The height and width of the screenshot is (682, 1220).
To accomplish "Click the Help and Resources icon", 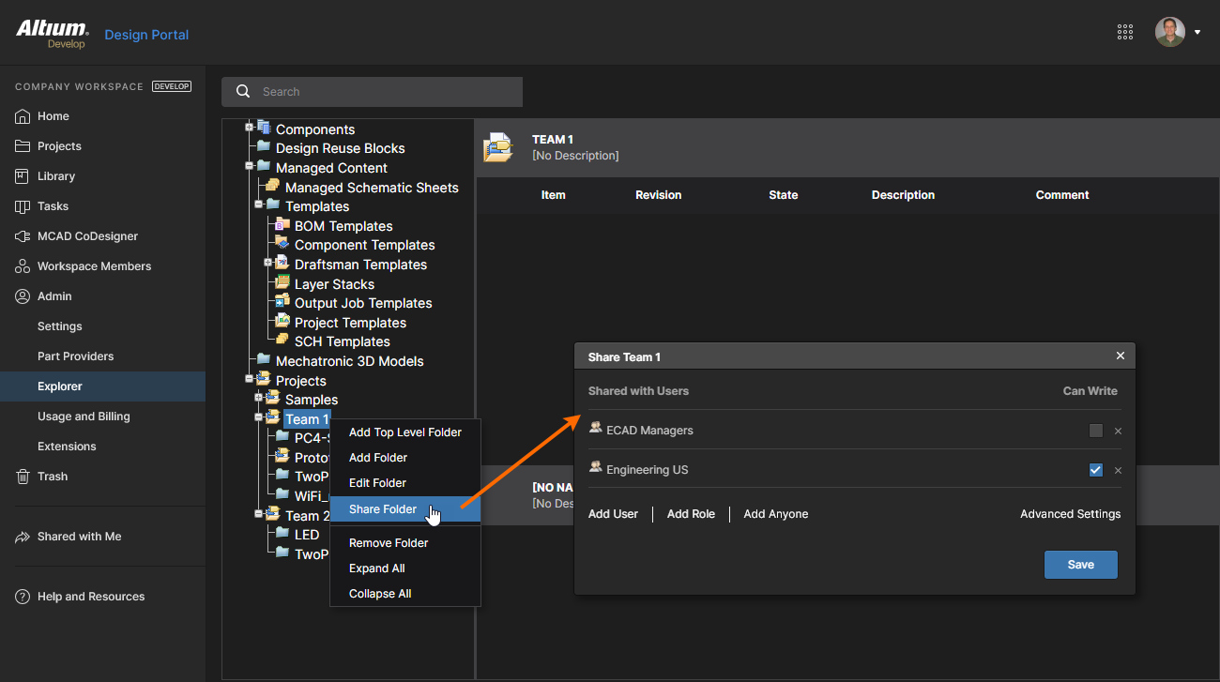I will coord(23,597).
